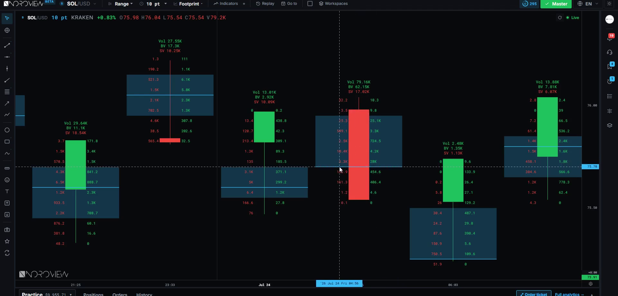Choose the text annotation tool

(x=7, y=191)
